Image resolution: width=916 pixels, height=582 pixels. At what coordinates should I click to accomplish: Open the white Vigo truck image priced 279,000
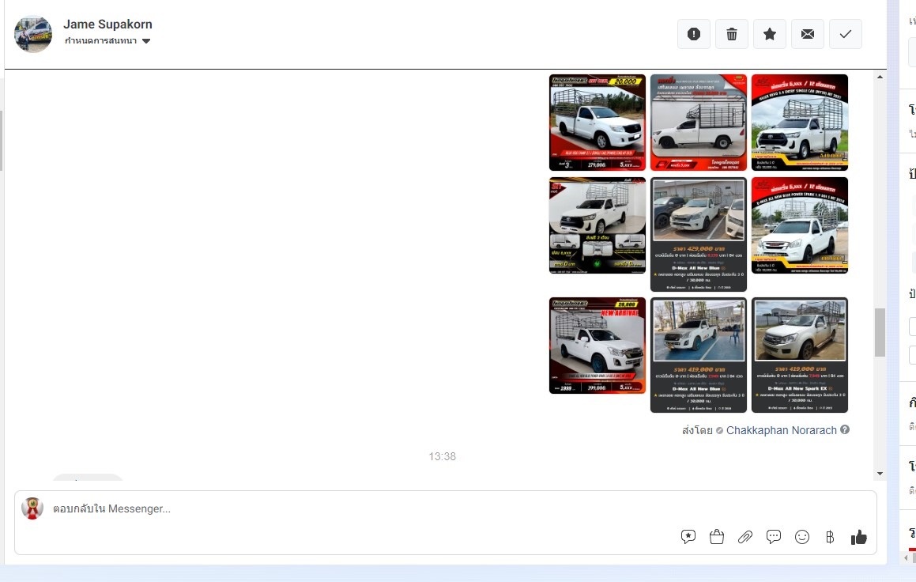click(597, 122)
